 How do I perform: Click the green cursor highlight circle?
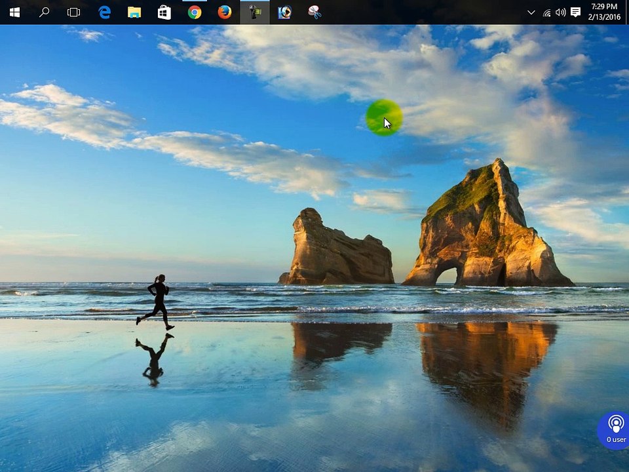[384, 117]
